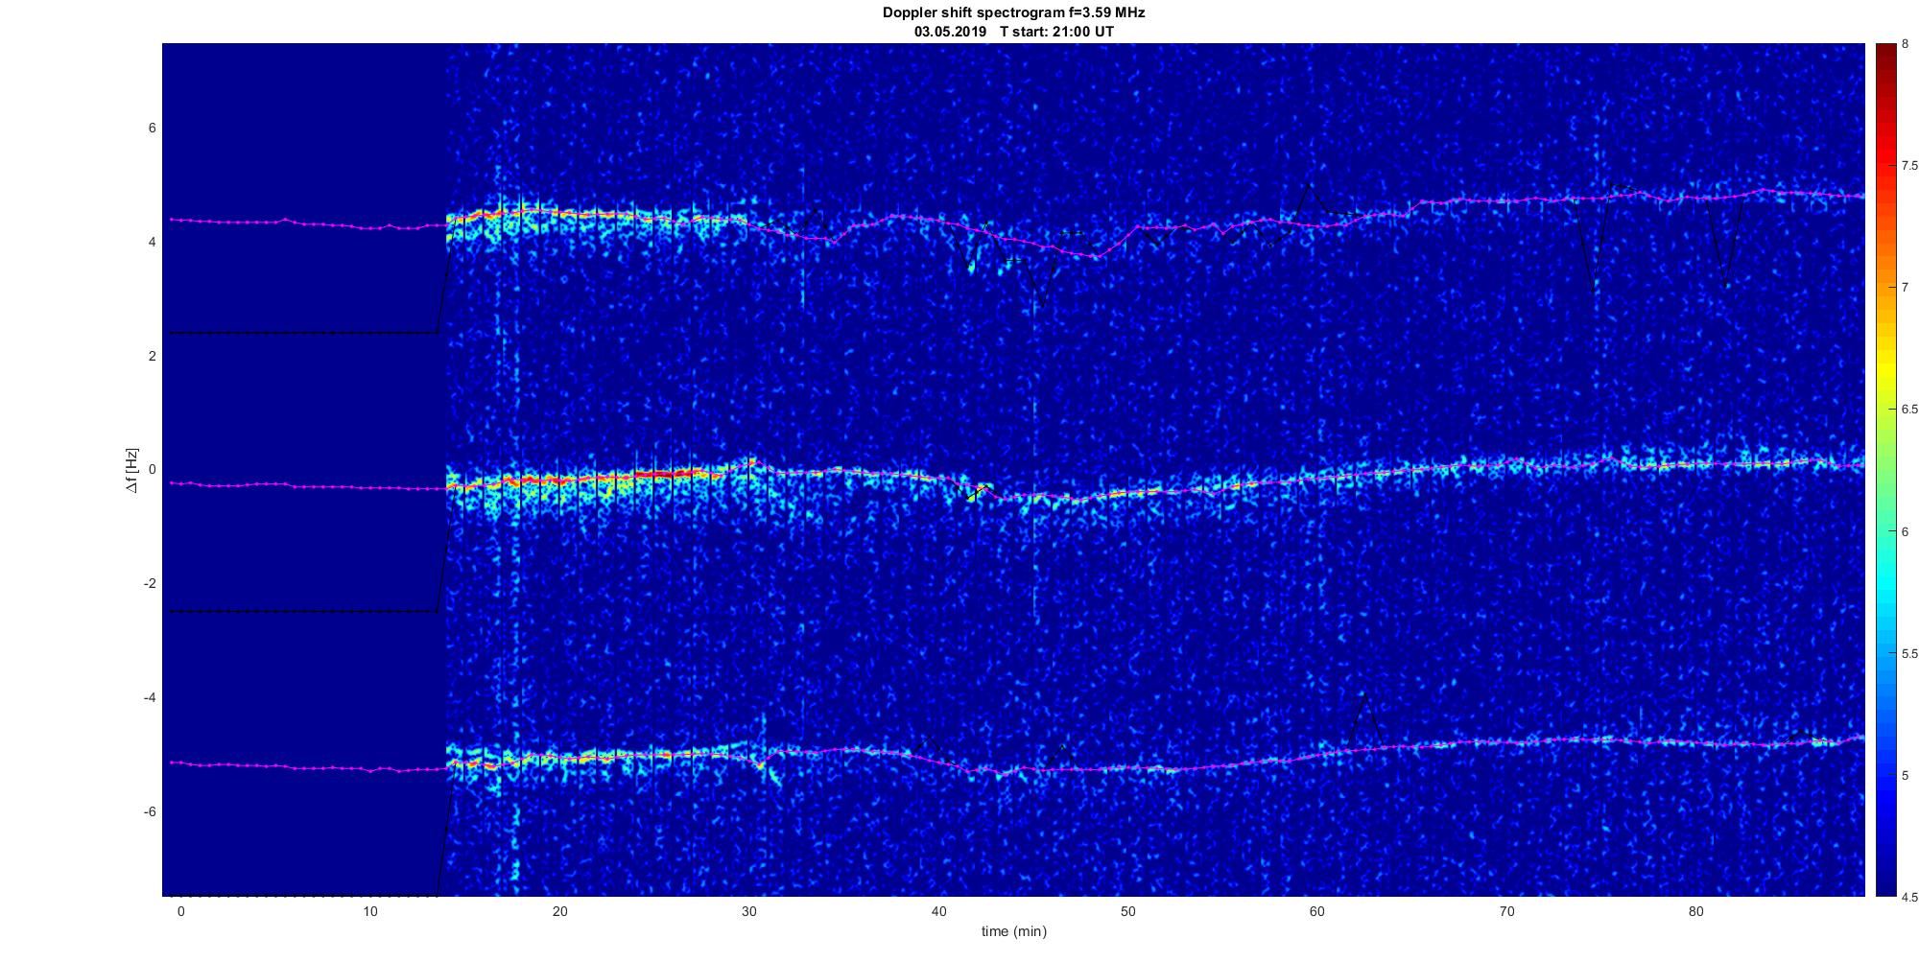Click the colorbar tick label "6"
This screenshot has height=962, width=1919.
click(1906, 531)
